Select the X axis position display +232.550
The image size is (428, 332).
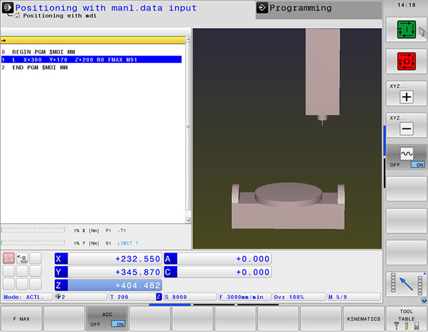(108, 259)
